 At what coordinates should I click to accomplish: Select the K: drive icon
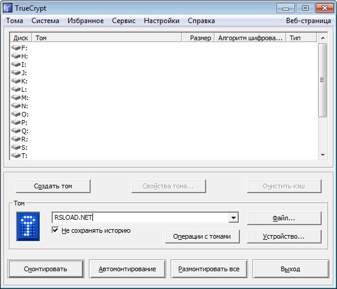(16, 81)
